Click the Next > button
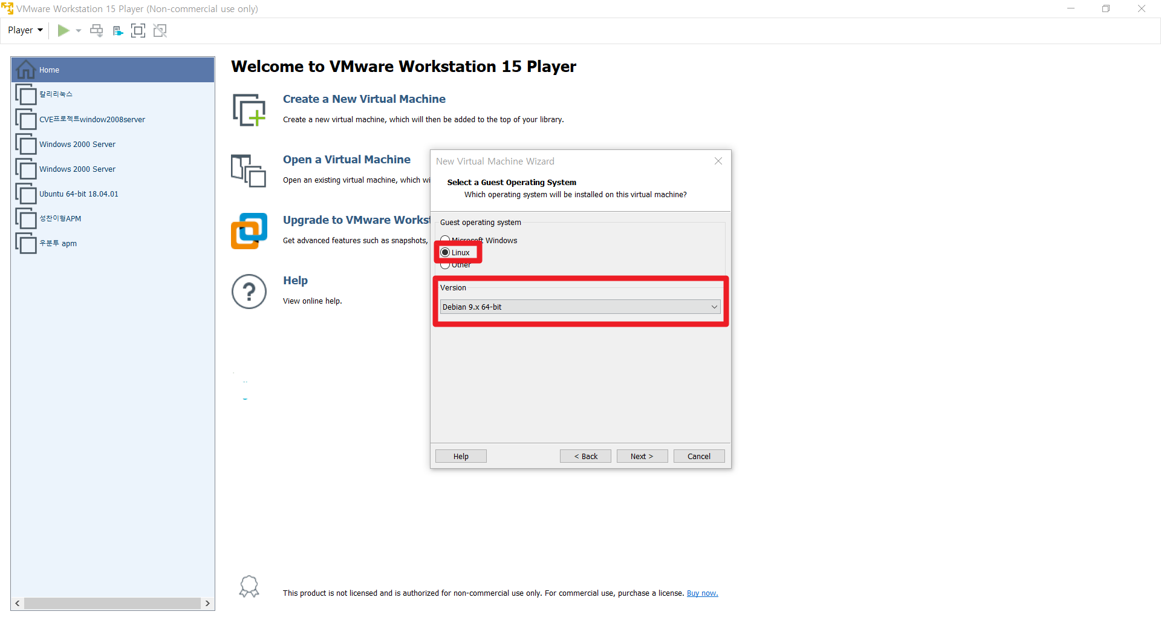Screen dimensions: 1161x623 [642, 456]
